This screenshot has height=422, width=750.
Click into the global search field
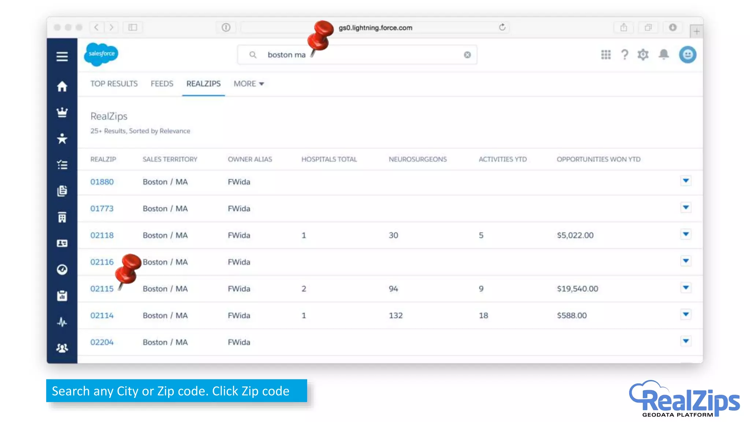[366, 55]
